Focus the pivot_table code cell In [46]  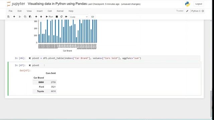click(x=116, y=58)
